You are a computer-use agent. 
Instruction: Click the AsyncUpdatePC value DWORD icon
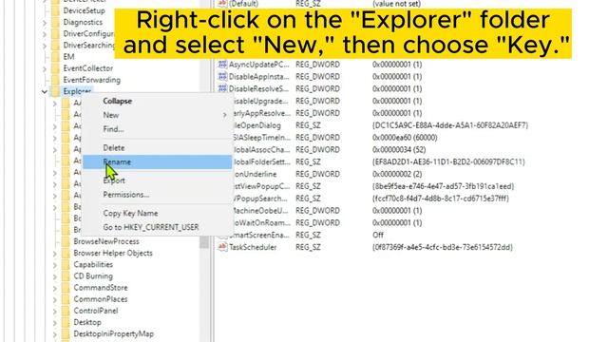[222, 65]
